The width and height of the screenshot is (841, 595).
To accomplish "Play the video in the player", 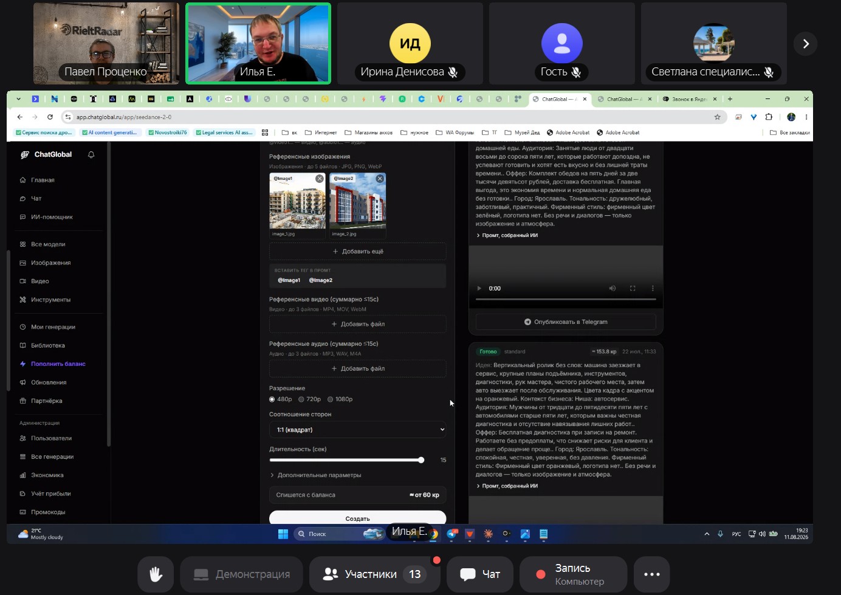I will (479, 289).
